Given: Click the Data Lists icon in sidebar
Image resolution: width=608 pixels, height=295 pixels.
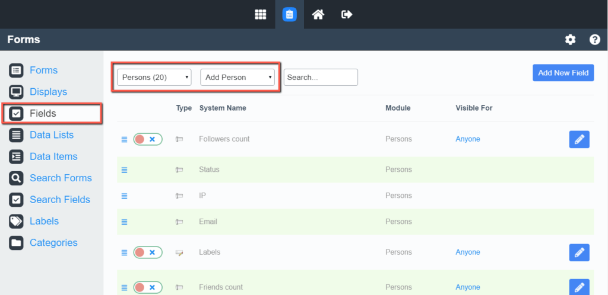Looking at the screenshot, I should (x=16, y=135).
